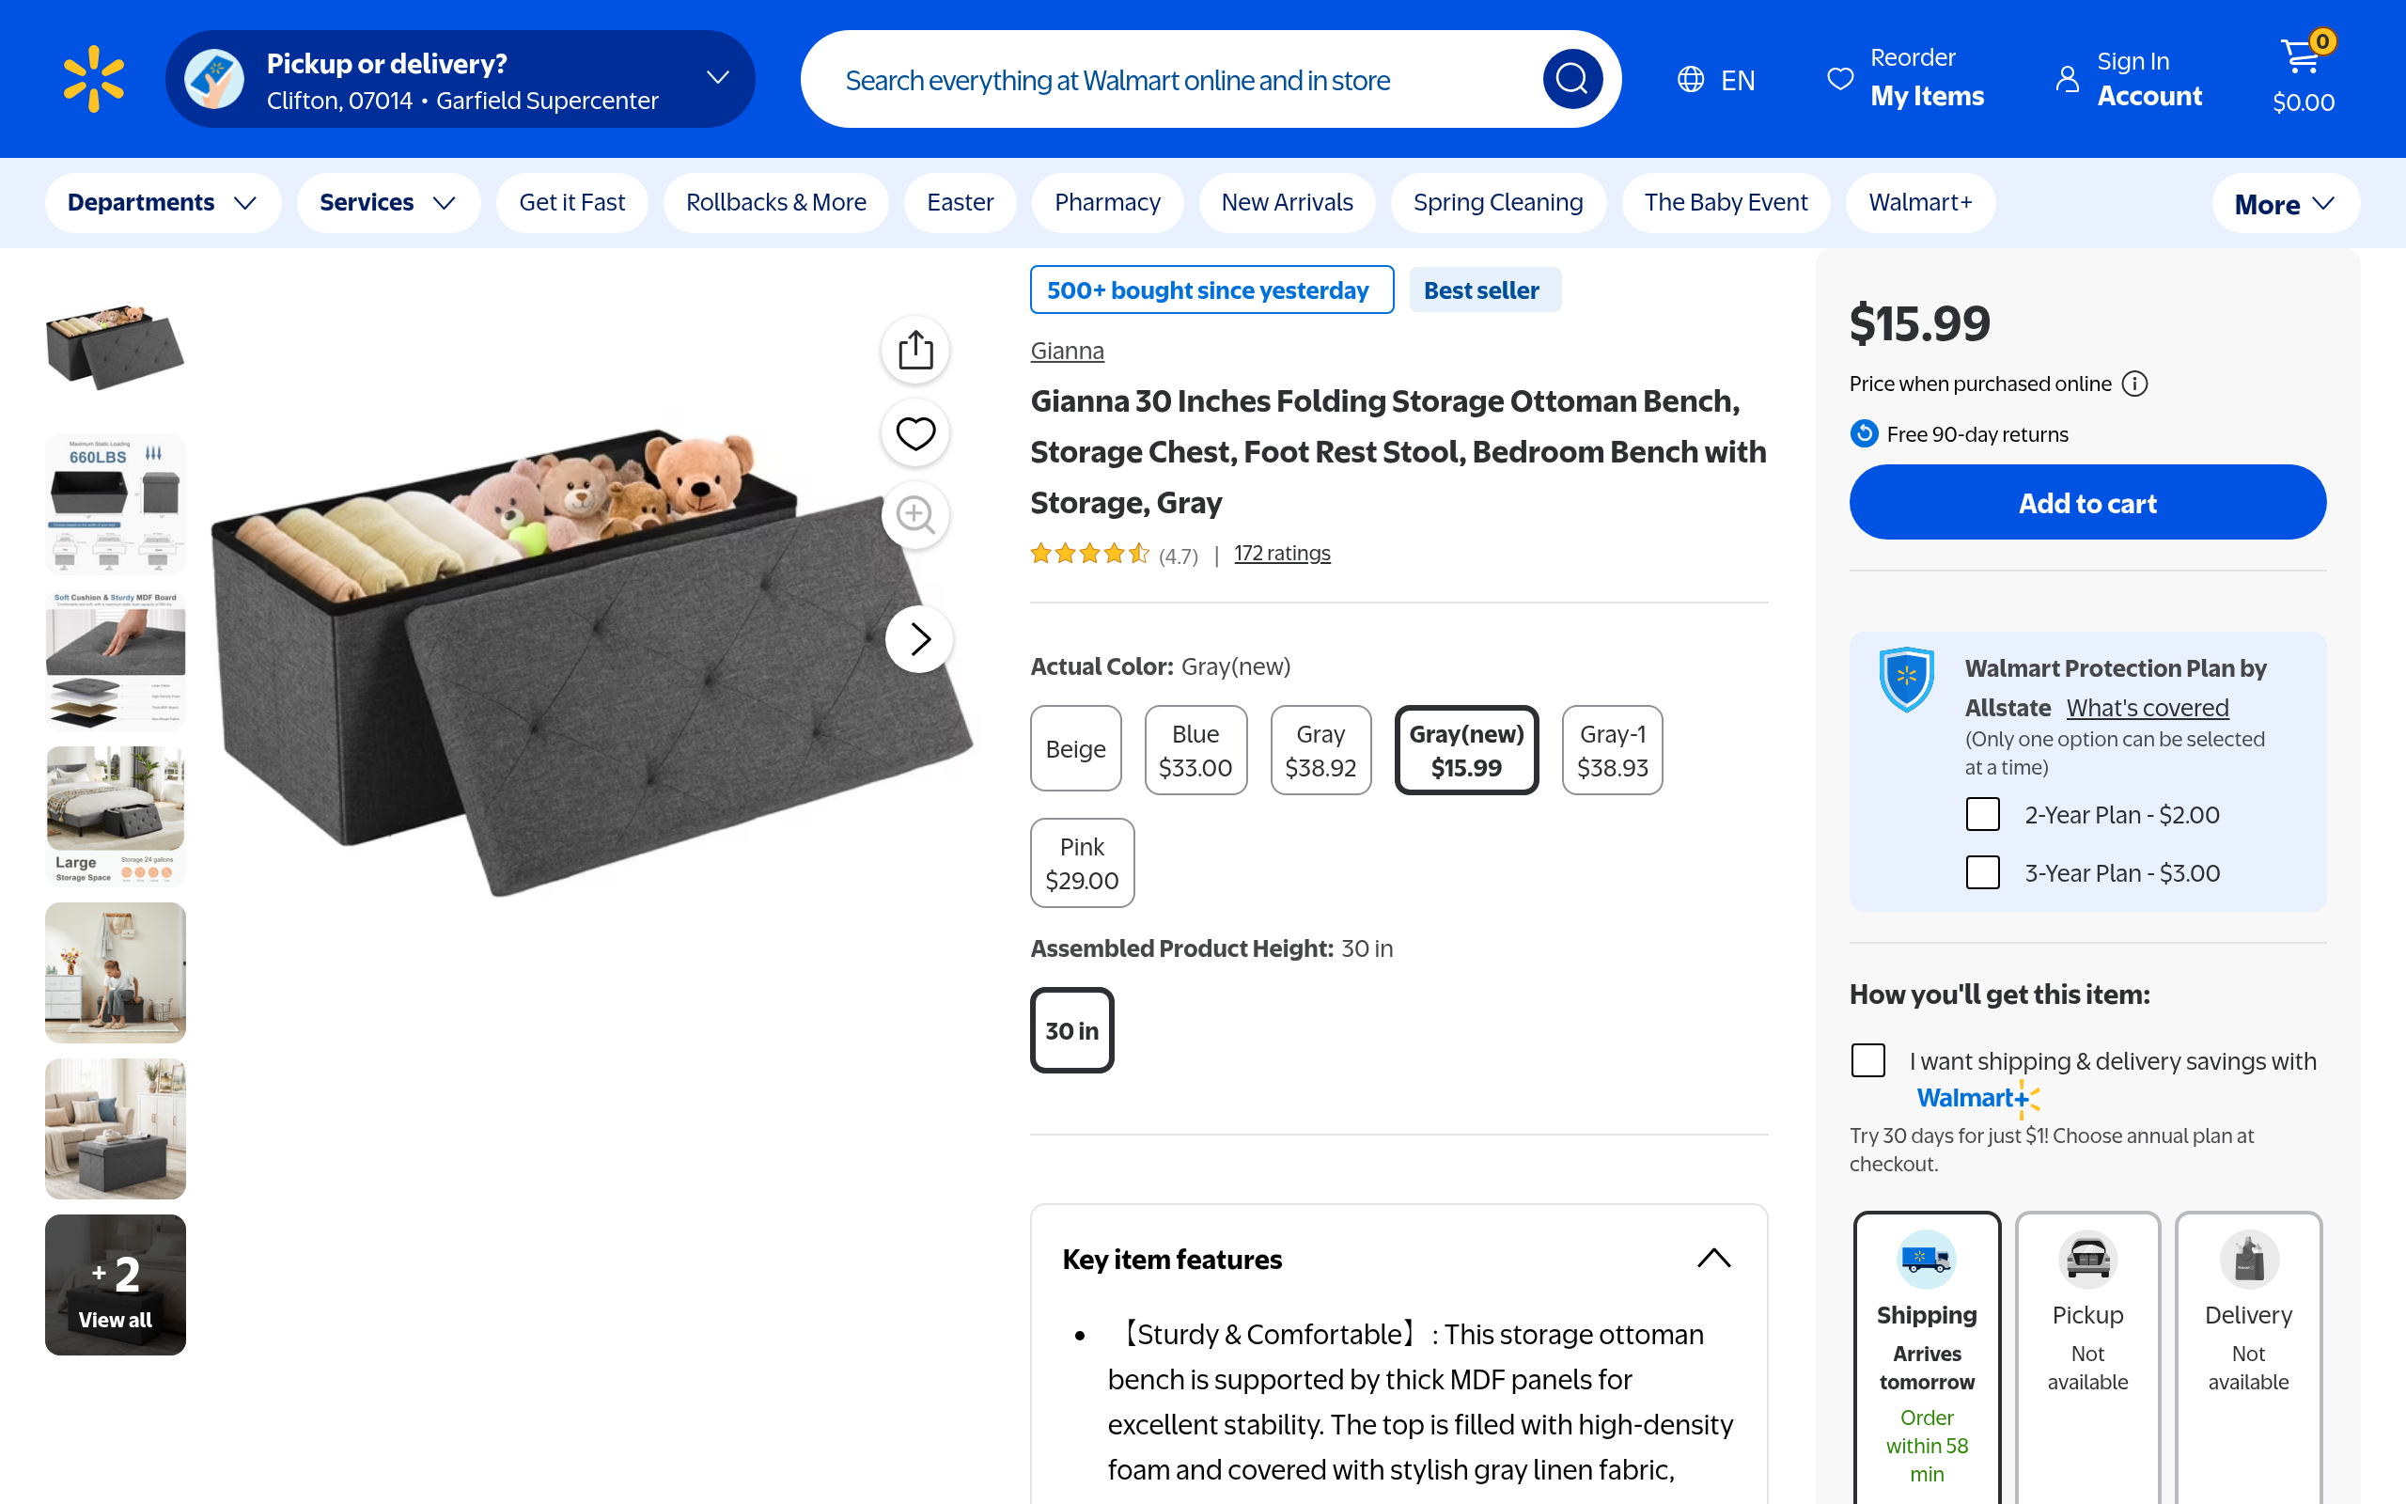Check the 2-Year Plan box
The image size is (2406, 1504).
[x=1982, y=815]
